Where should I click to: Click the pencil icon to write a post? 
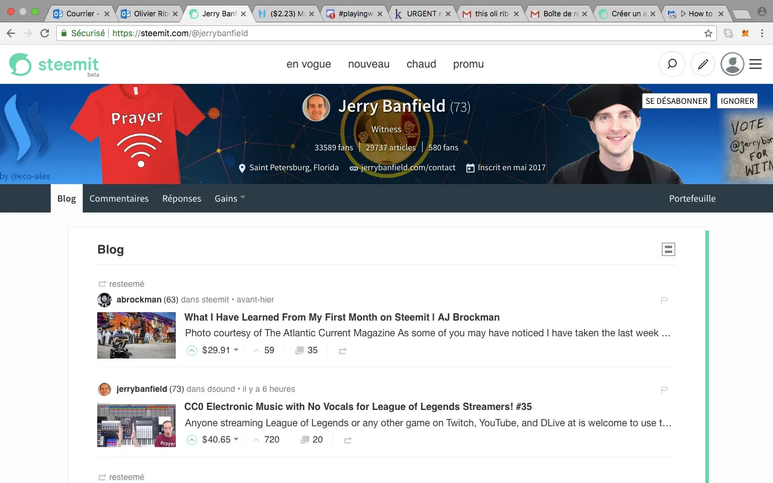pos(702,64)
